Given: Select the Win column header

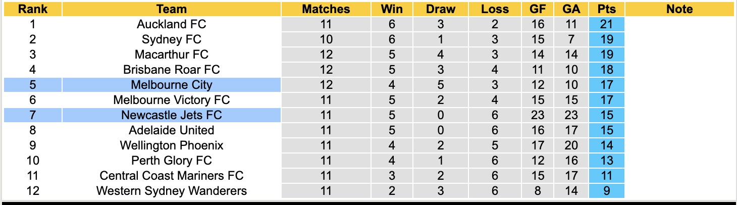Looking at the screenshot, I should [391, 9].
